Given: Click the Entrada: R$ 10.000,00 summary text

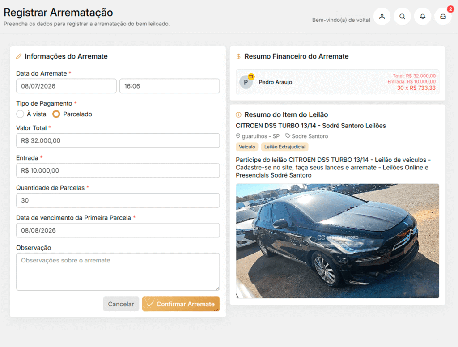Looking at the screenshot, I should pyautogui.click(x=411, y=81).
